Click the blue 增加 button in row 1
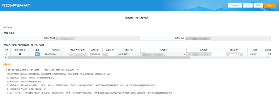Image resolution: width=279 pixels, height=96 pixels. pos(37,54)
